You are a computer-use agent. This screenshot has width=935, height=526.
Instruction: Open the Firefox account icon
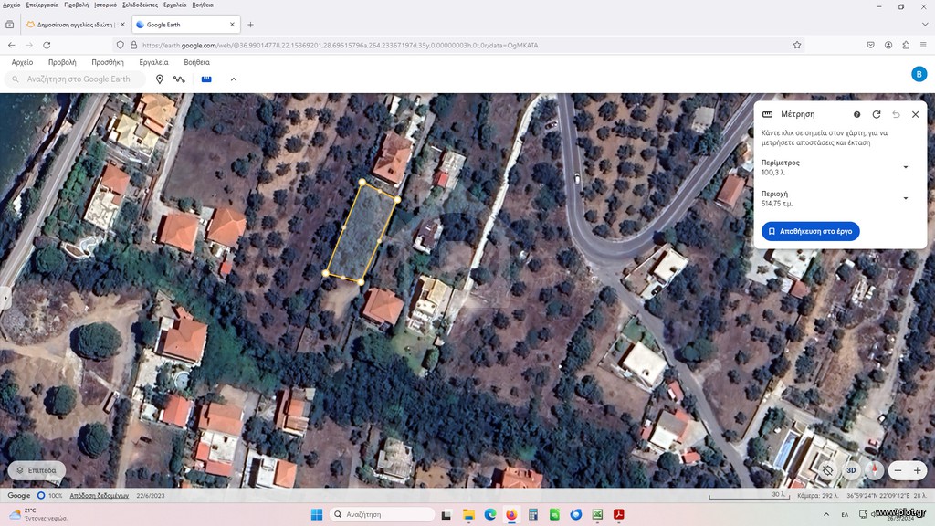coord(888,45)
